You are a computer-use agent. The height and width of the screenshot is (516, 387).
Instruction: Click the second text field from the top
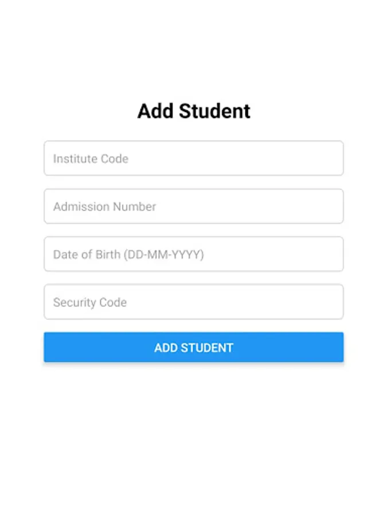193,206
